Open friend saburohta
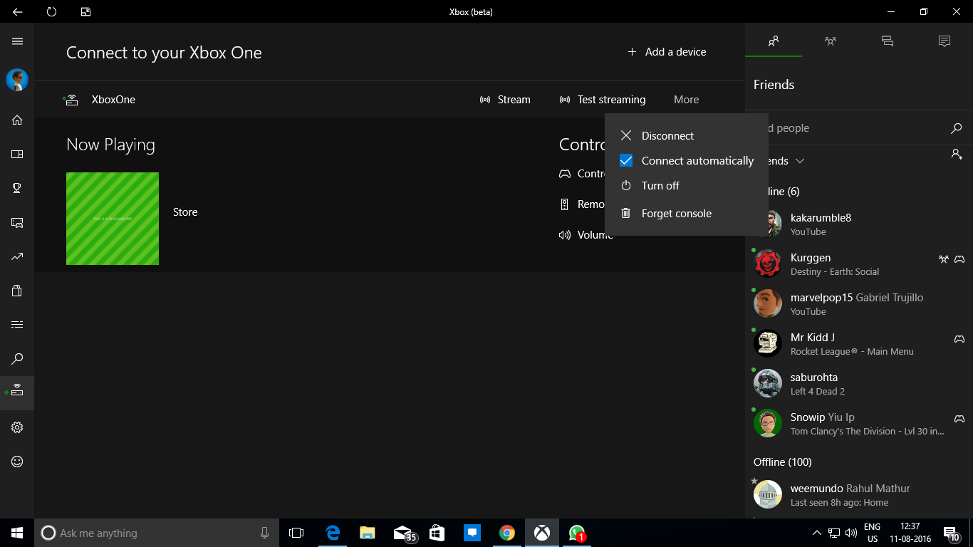 (859, 383)
